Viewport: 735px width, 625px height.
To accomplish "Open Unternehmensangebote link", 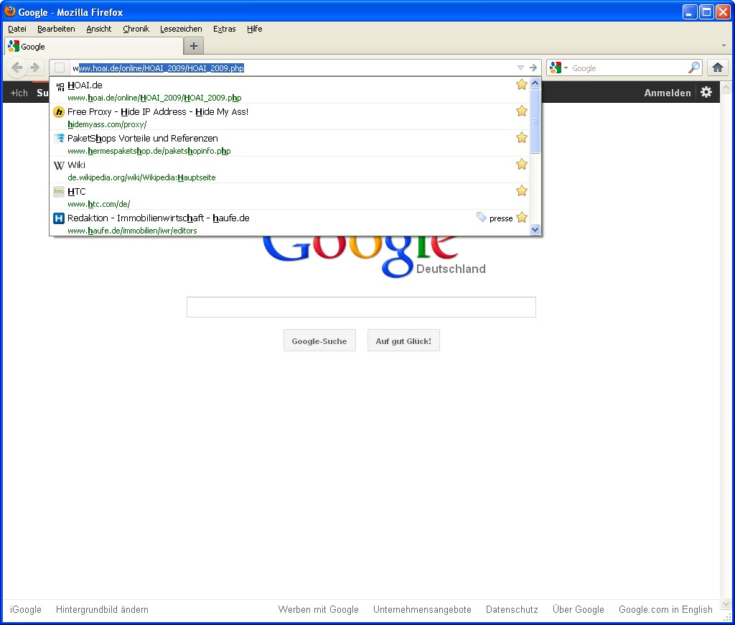I will (x=422, y=609).
